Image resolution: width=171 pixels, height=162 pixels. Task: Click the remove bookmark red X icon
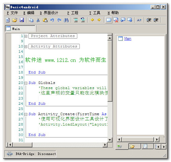(x=116, y=20)
